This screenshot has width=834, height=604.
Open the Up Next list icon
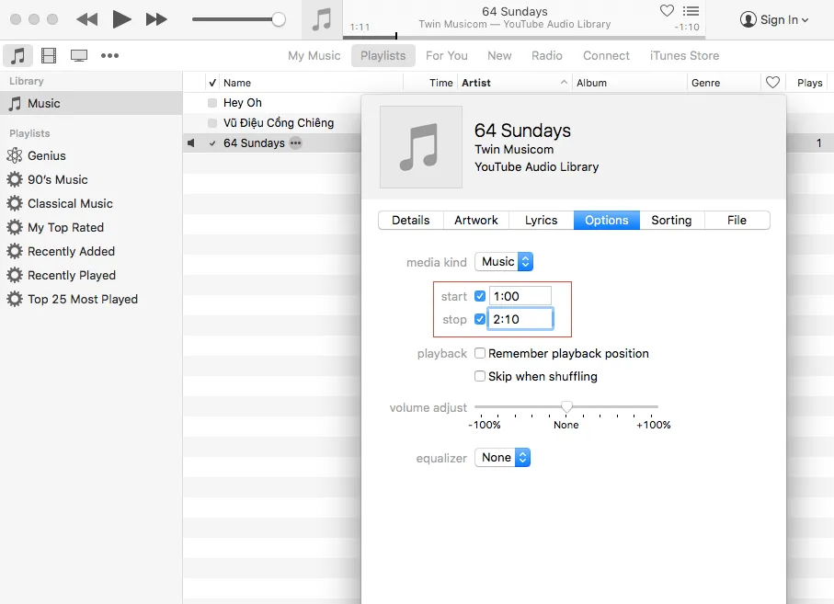(x=691, y=11)
